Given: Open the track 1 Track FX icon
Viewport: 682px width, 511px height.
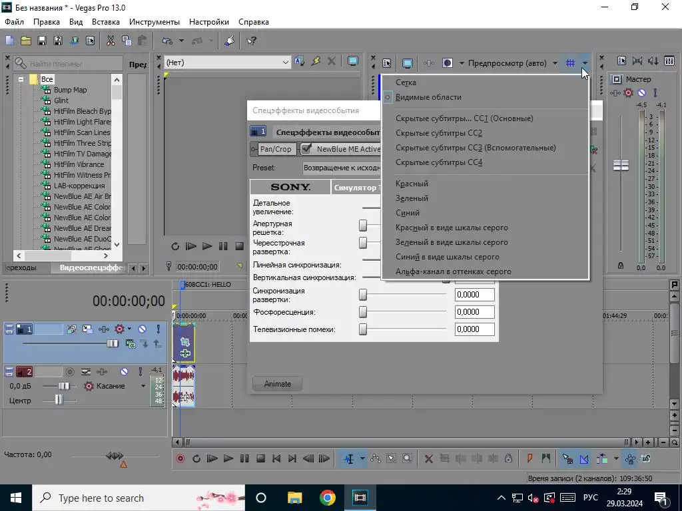Looking at the screenshot, I should 103,329.
